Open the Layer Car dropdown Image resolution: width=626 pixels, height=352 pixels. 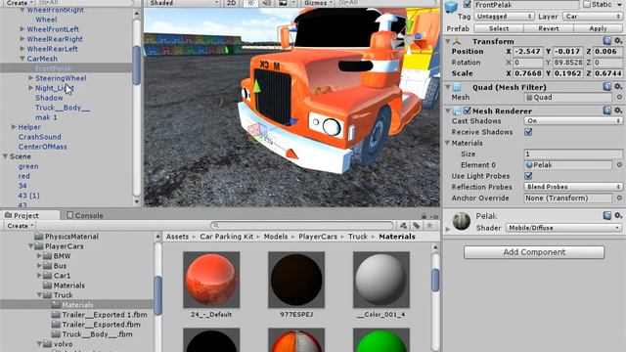(592, 17)
